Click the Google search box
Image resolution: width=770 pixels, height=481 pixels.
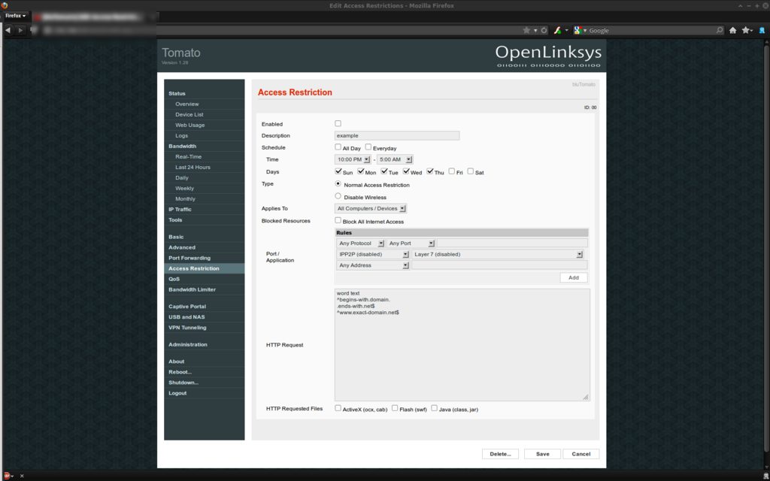pyautogui.click(x=650, y=30)
